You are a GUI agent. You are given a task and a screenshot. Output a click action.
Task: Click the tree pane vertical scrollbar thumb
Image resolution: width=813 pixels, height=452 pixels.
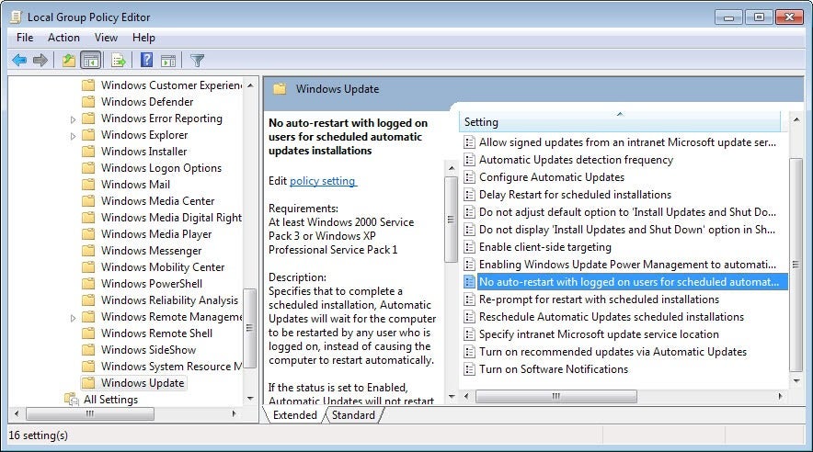[x=250, y=328]
